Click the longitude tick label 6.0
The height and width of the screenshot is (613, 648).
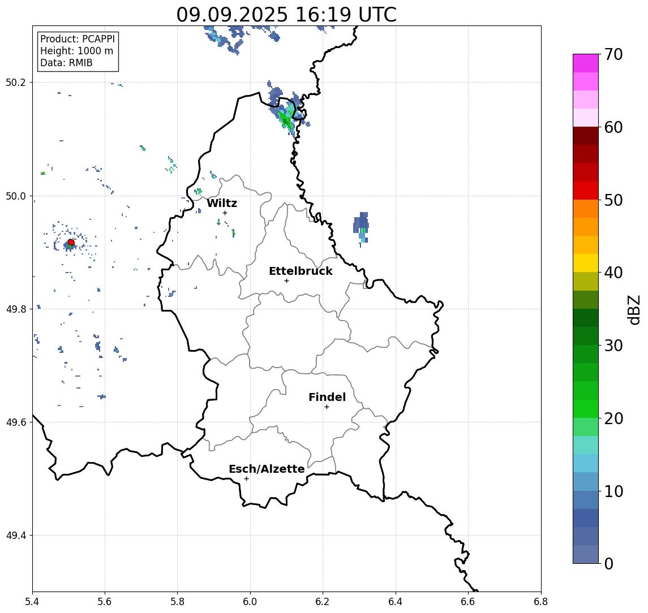coord(250,602)
